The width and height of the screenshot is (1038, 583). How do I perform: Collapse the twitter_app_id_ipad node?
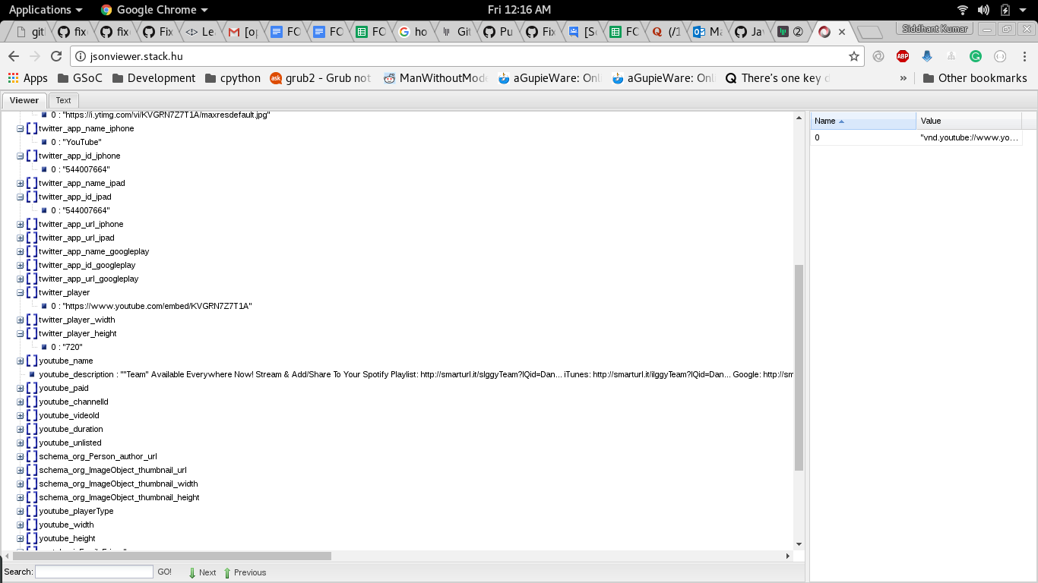[21, 197]
